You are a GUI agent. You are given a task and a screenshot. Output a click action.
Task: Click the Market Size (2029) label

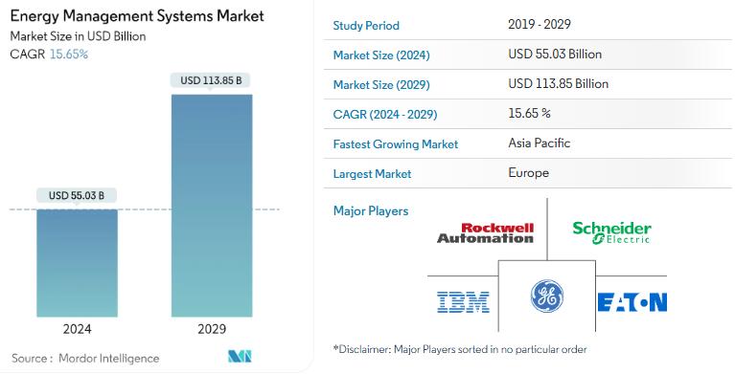[x=381, y=85]
